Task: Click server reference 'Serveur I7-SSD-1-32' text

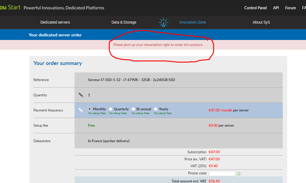Action: [131, 80]
